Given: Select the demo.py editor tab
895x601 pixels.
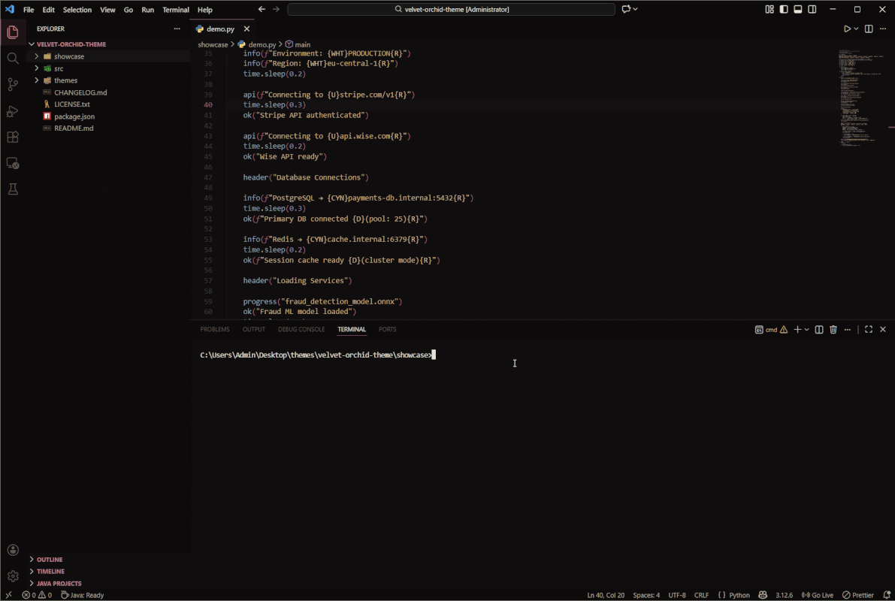Looking at the screenshot, I should (220, 29).
